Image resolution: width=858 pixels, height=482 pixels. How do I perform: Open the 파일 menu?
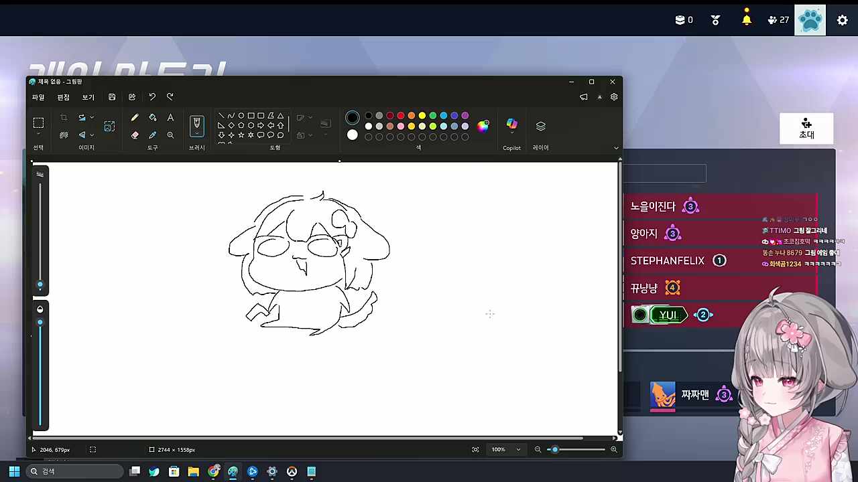pos(38,96)
